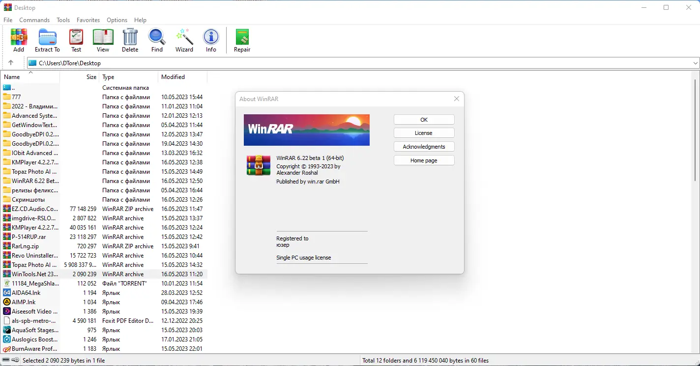The height and width of the screenshot is (366, 700).
Task: Expand the address path dropdown
Action: click(x=696, y=63)
